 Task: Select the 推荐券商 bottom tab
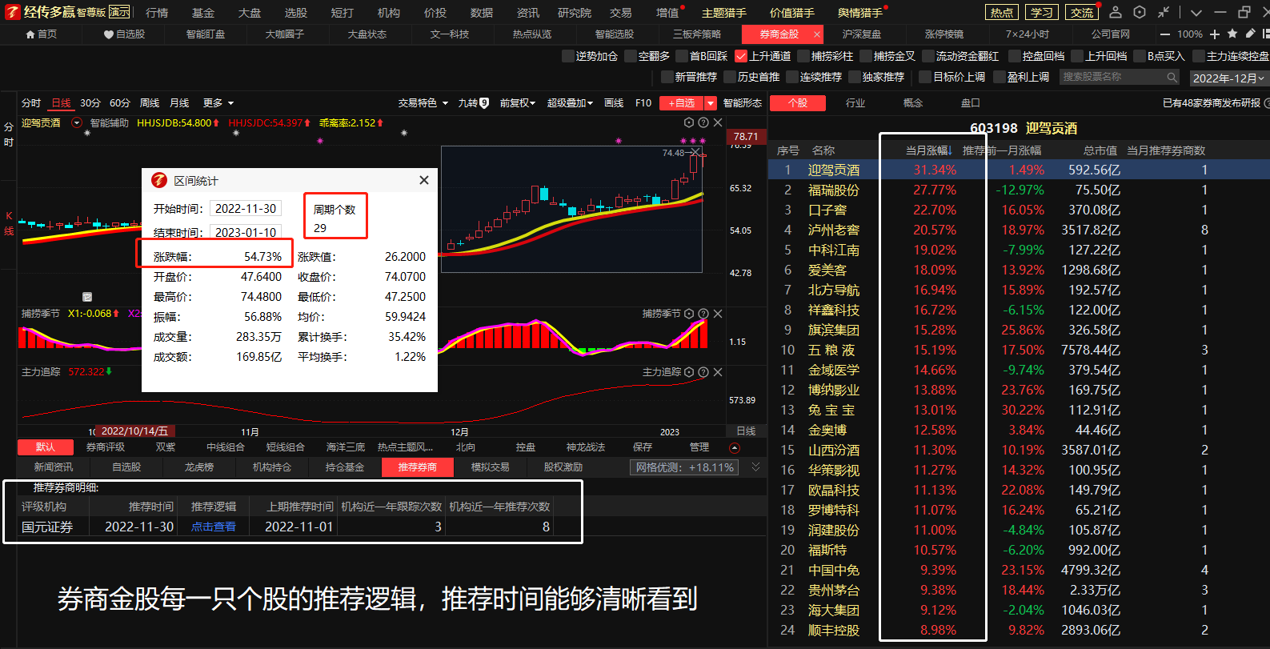click(x=418, y=467)
